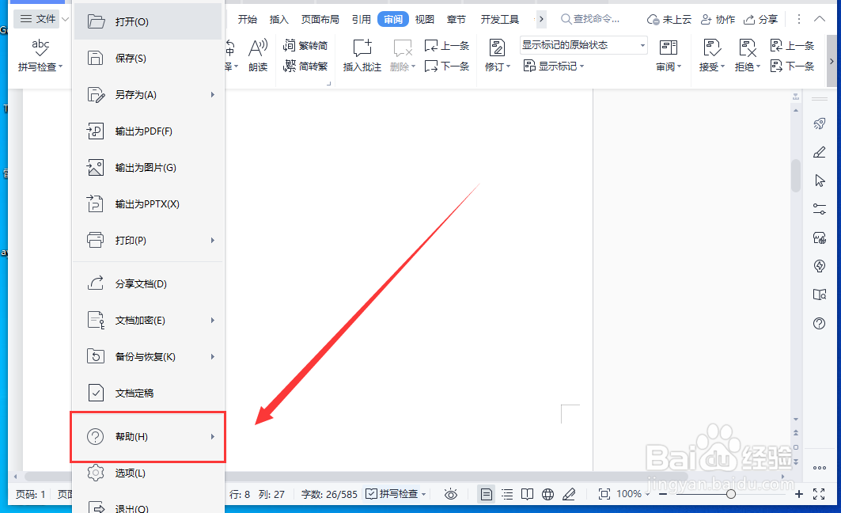Click the zoom slider handle
The width and height of the screenshot is (841, 513).
tap(730, 494)
